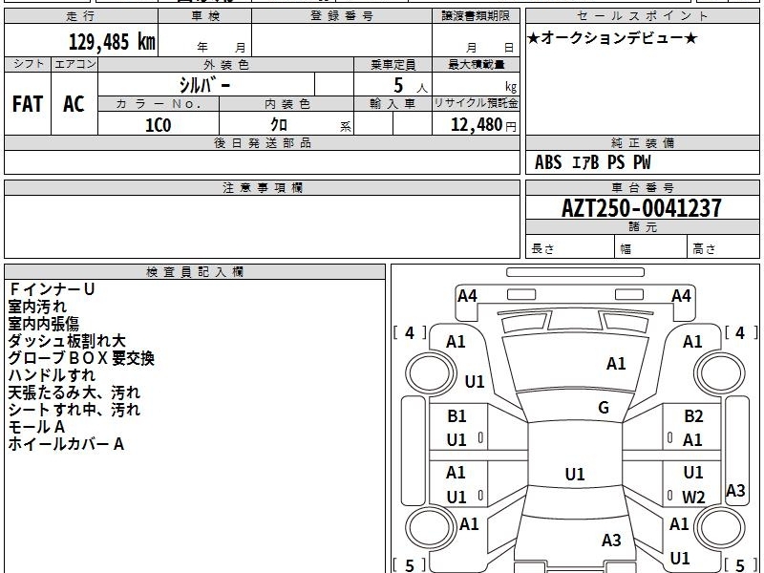Select the AC air conditioner value
Image resolution: width=764 pixels, height=573 pixels.
pos(74,104)
